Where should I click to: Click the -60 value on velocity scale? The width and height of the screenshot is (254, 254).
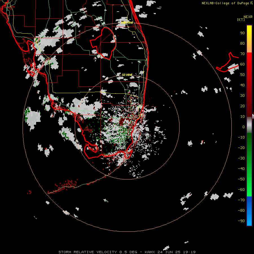coord(241,190)
